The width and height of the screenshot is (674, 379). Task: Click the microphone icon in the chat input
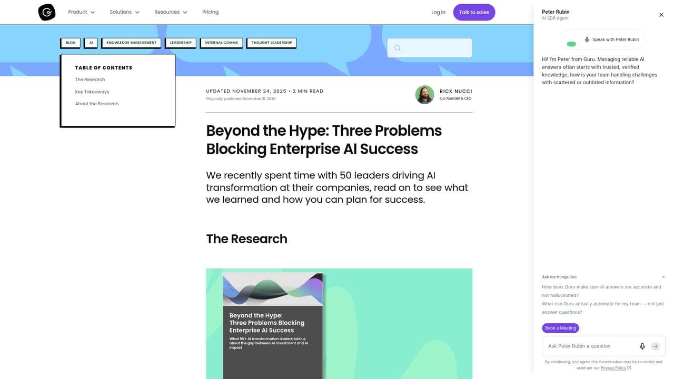(x=642, y=346)
